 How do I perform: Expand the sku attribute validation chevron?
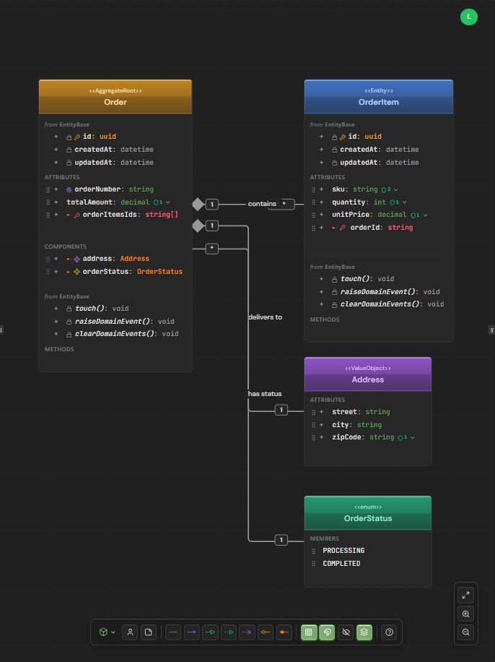(x=396, y=189)
